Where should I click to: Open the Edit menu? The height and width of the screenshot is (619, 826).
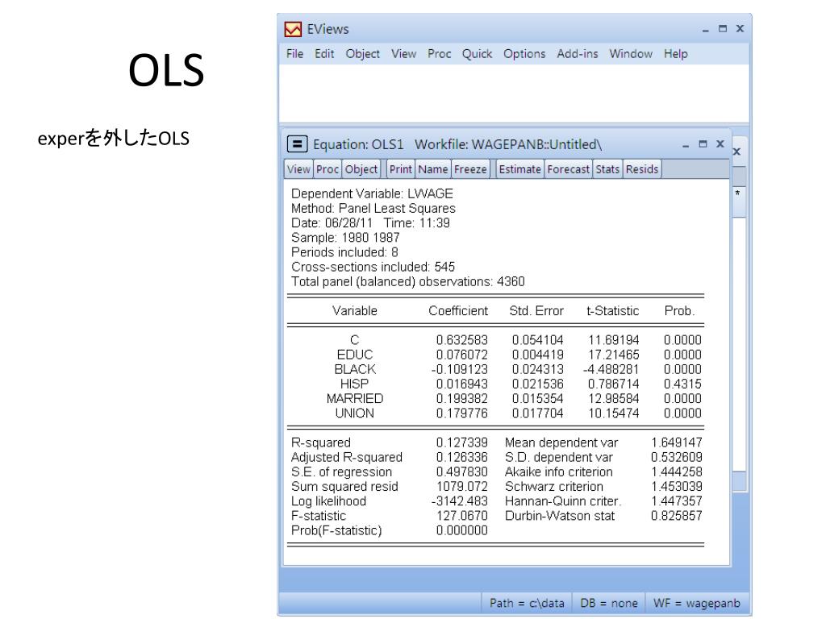tap(324, 54)
